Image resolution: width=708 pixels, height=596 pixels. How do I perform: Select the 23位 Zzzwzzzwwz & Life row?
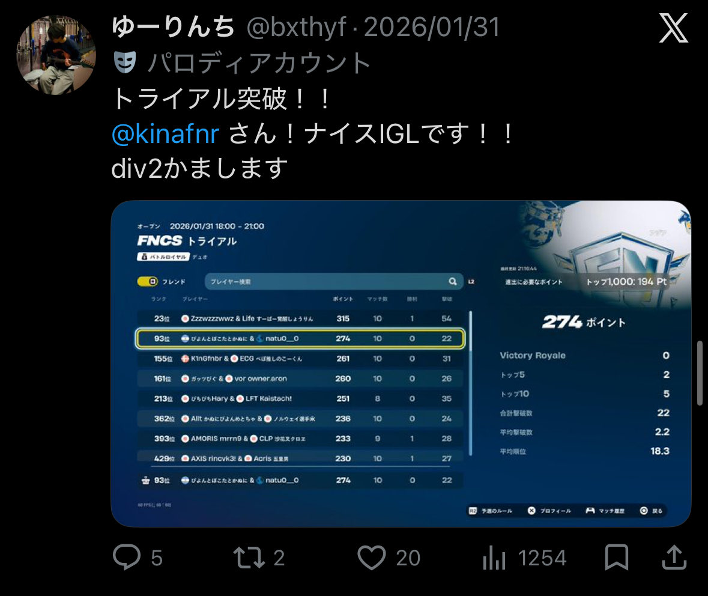click(300, 318)
